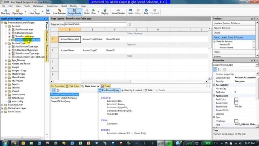Click the Pro Forma Query button
This screenshot has height=146, width=259.
click(109, 90)
